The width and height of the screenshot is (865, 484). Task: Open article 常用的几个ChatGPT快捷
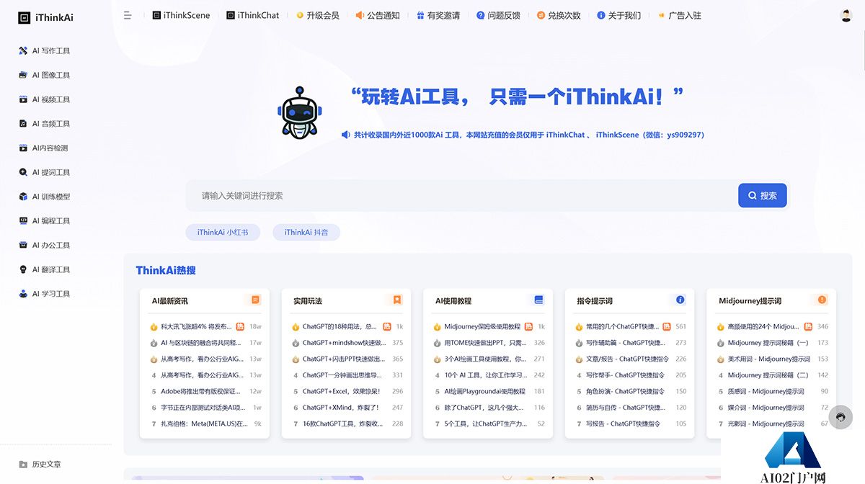tap(623, 326)
